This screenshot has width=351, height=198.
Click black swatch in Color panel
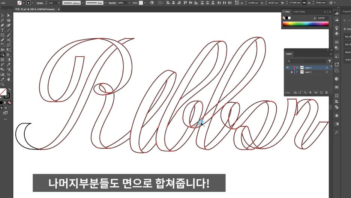pyautogui.click(x=286, y=18)
